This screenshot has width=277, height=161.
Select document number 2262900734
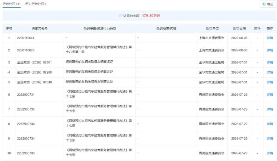26,139
